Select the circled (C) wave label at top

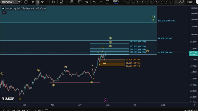[x=153, y=16]
